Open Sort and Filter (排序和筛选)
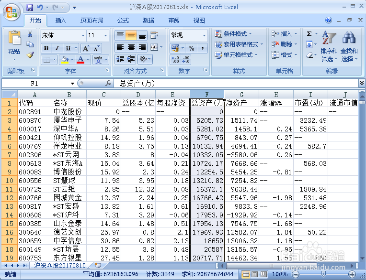Viewport: 366px width, 280px height. click(x=329, y=46)
